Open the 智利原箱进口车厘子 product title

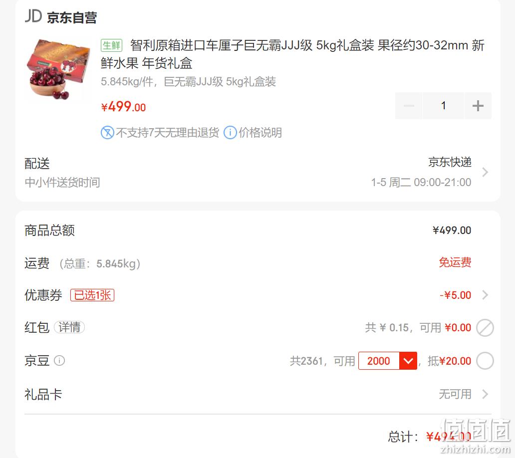pyautogui.click(x=292, y=54)
